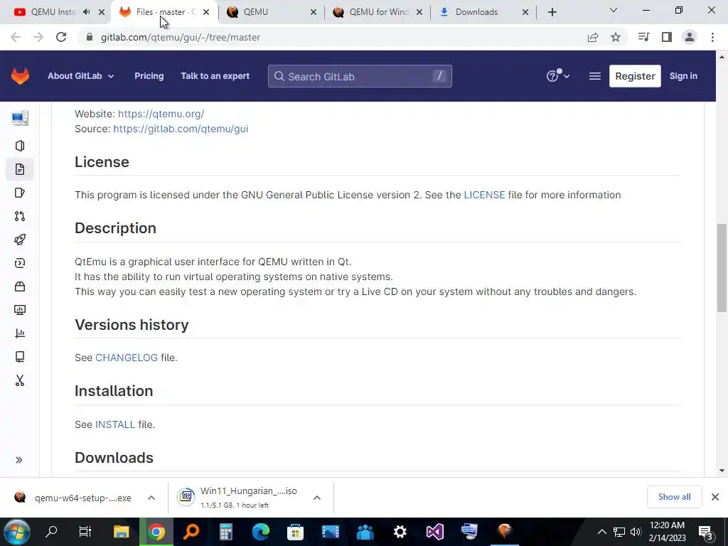728x546 pixels.
Task: Open the hamburger menu in header
Action: 595,76
